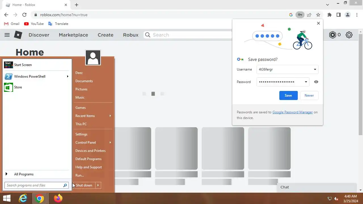View site info lock icon
The width and height of the screenshot is (363, 204).
point(35,15)
